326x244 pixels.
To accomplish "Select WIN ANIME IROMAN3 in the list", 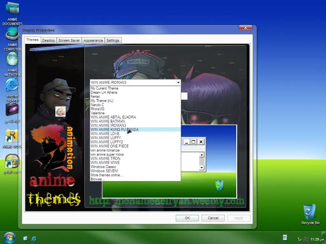I will [135, 125].
